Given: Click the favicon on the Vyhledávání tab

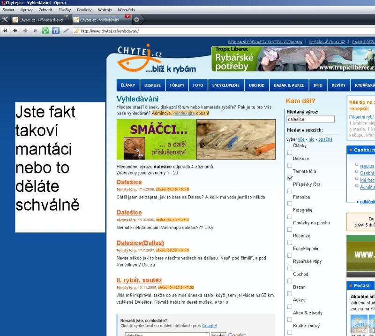Looking at the screenshot, I should (76, 20).
